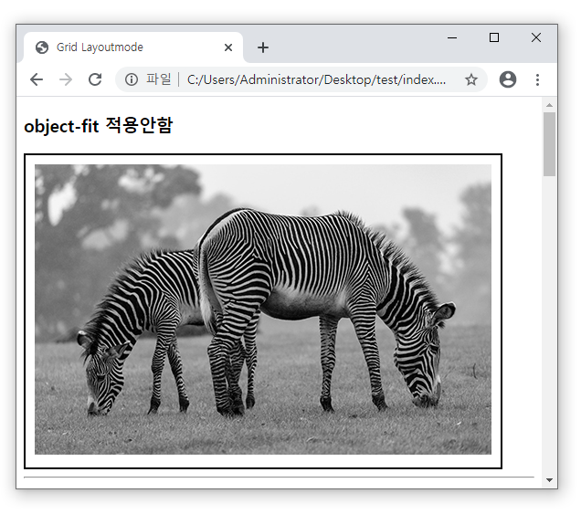Click the globe favicon on the tab

[42, 47]
